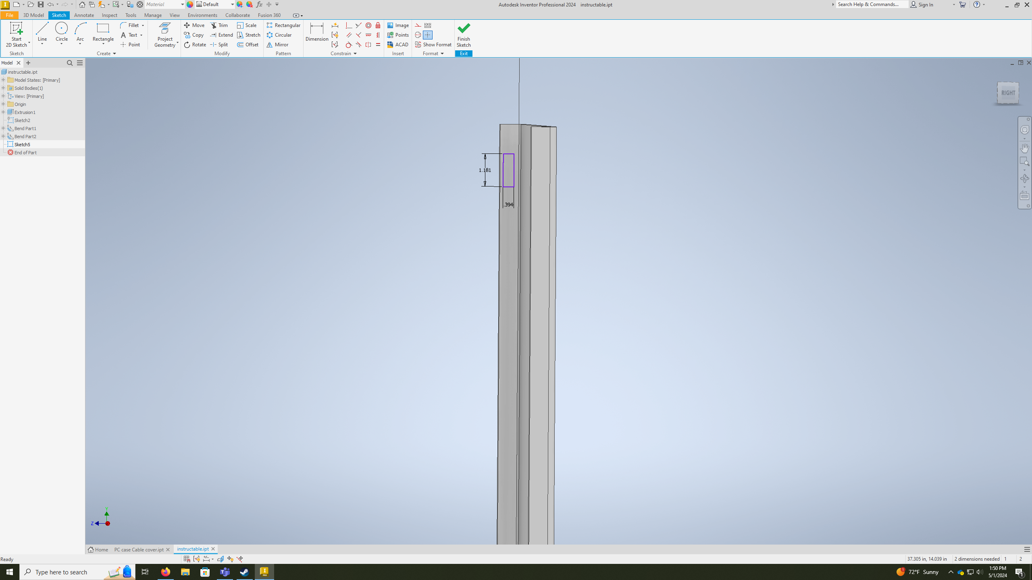Click the ACAD insert button

pos(398,44)
